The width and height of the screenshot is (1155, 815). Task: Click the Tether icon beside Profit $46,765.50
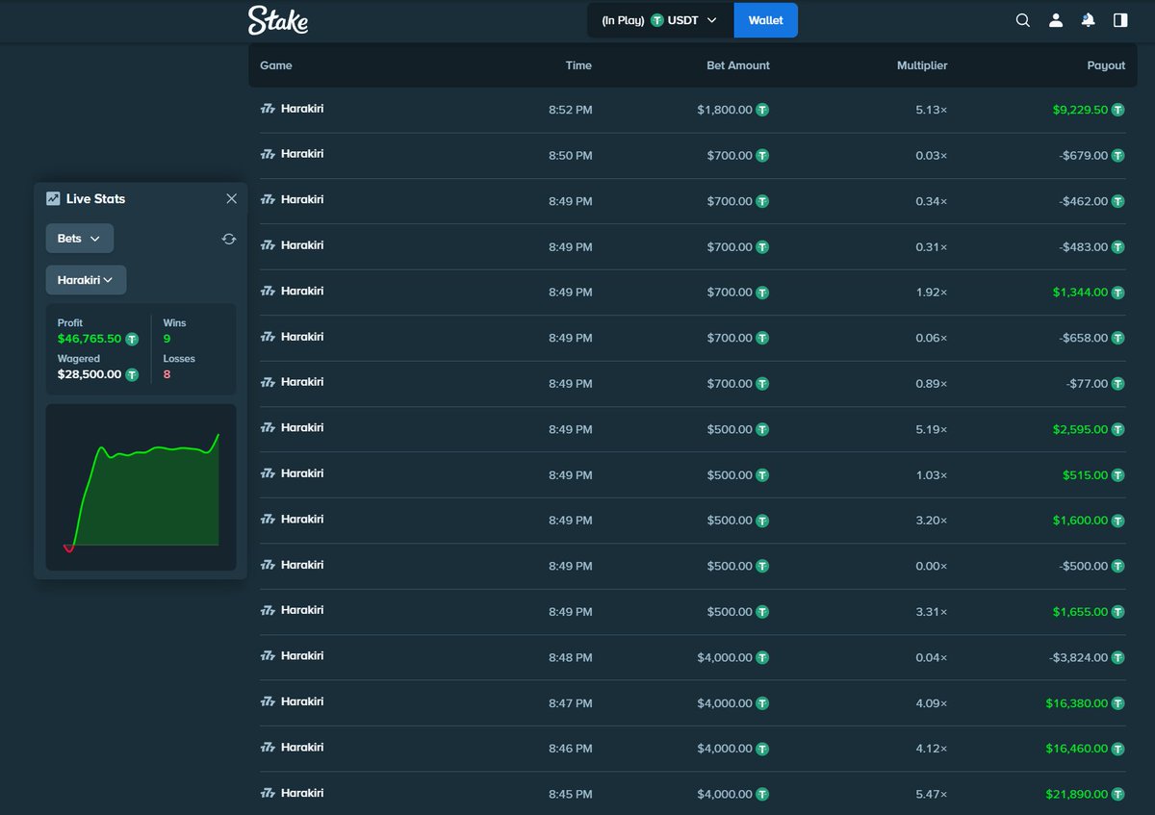tap(132, 340)
